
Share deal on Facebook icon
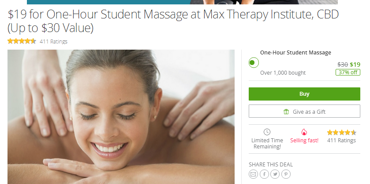(x=264, y=174)
